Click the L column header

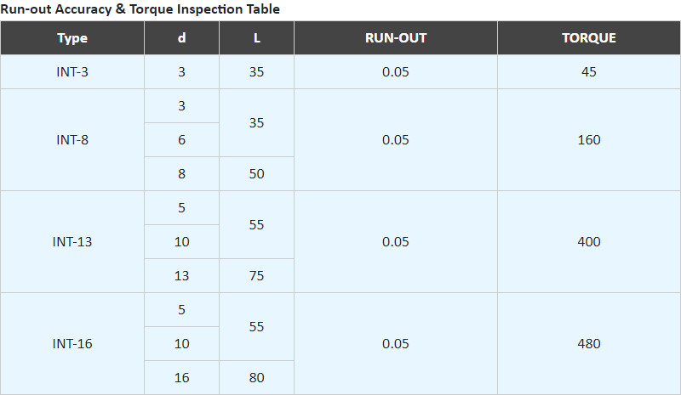point(256,38)
